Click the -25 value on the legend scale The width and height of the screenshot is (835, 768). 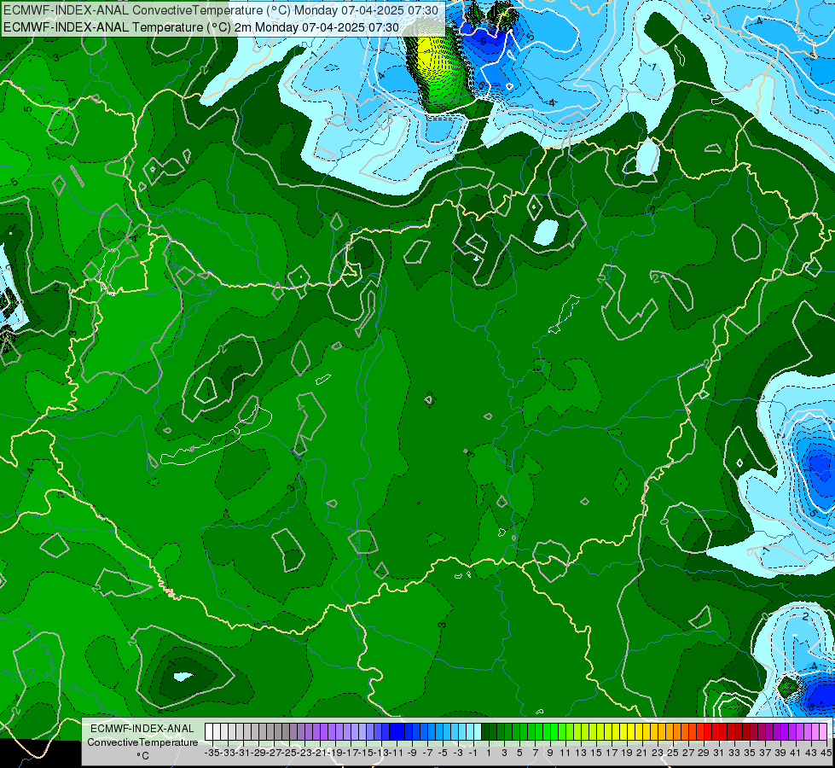click(289, 753)
